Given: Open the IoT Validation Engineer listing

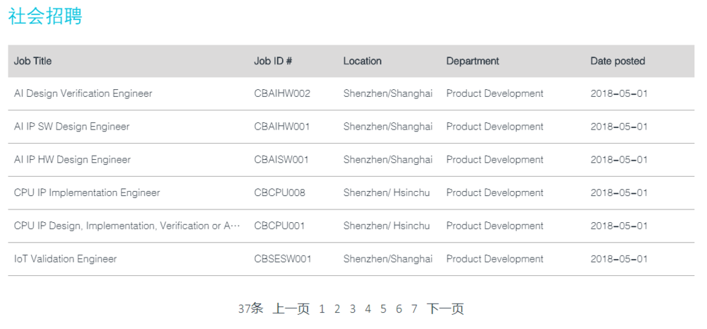Looking at the screenshot, I should click(x=65, y=259).
